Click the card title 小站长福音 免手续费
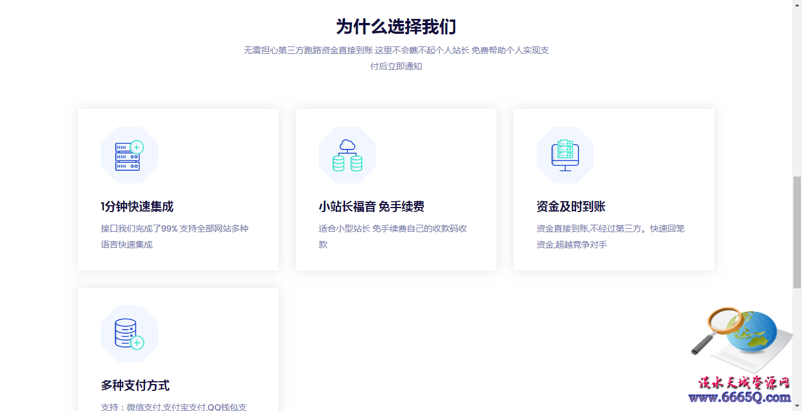 point(371,206)
